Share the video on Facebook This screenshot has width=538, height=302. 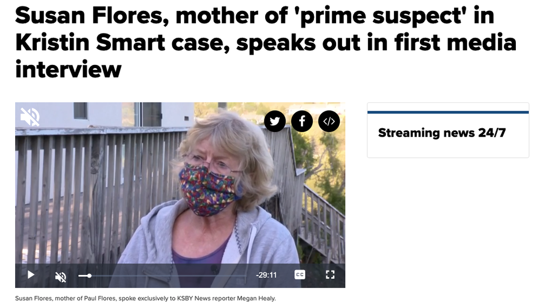point(302,121)
